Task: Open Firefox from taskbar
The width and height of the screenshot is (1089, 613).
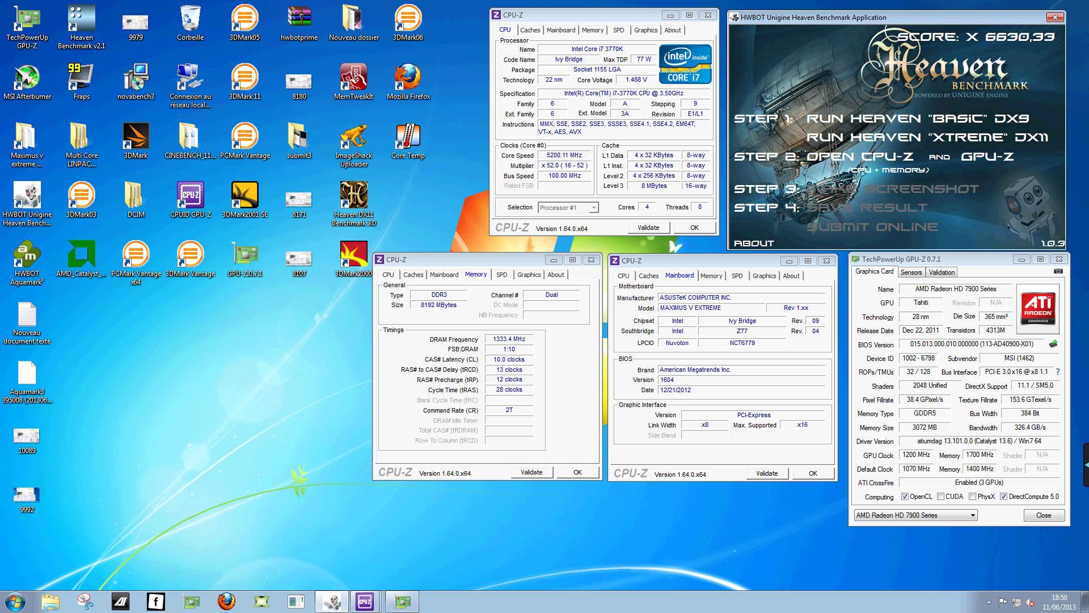Action: (x=226, y=602)
